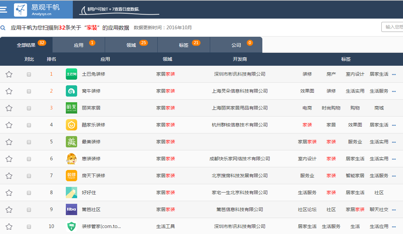Open the 房天下装修 app icon
Screen dimensions: 403x234
tap(71, 176)
